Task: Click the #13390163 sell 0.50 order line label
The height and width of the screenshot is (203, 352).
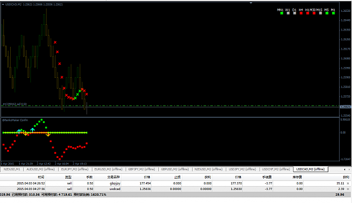Action: coord(15,104)
